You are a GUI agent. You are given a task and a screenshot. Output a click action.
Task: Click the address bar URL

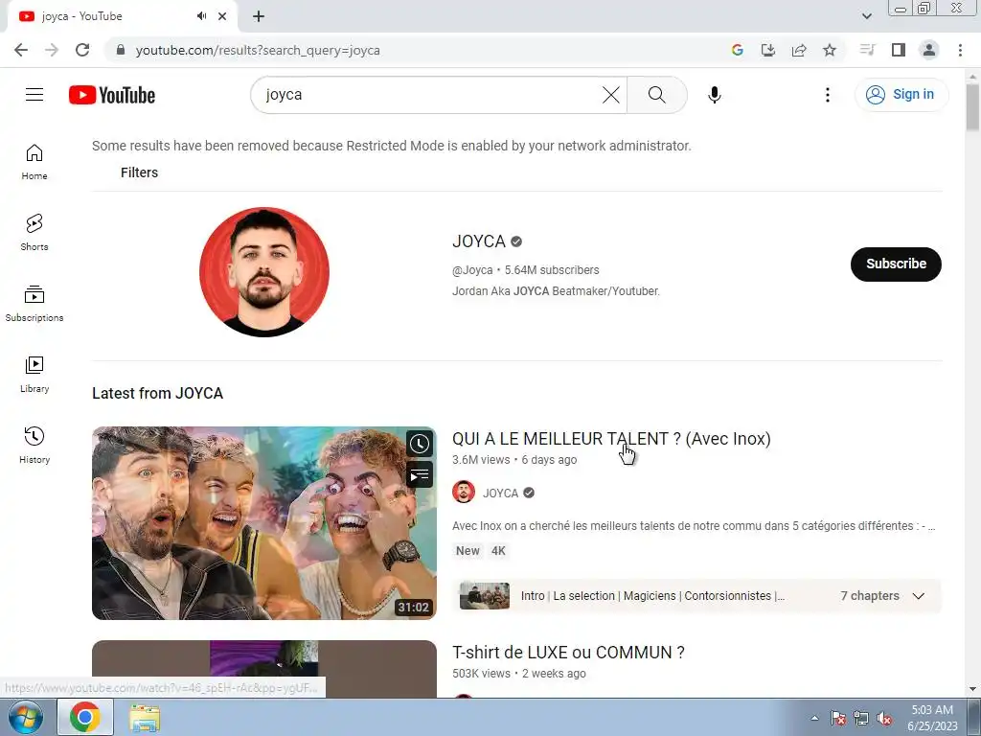[258, 50]
